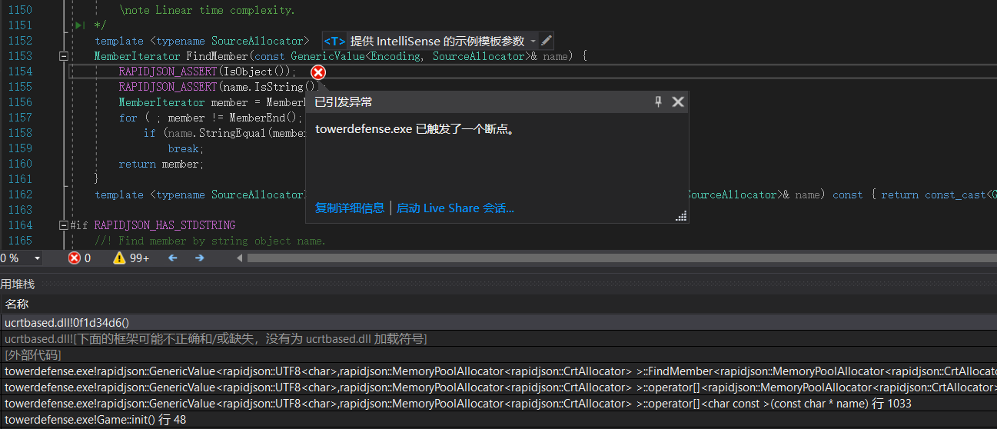Click the green arrow marker on line 1151
The width and height of the screenshot is (997, 429).
click(x=80, y=25)
